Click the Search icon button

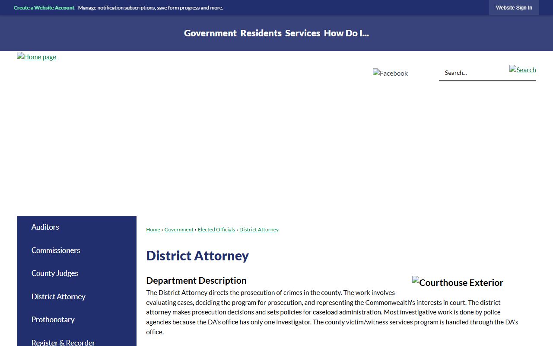coord(522,70)
